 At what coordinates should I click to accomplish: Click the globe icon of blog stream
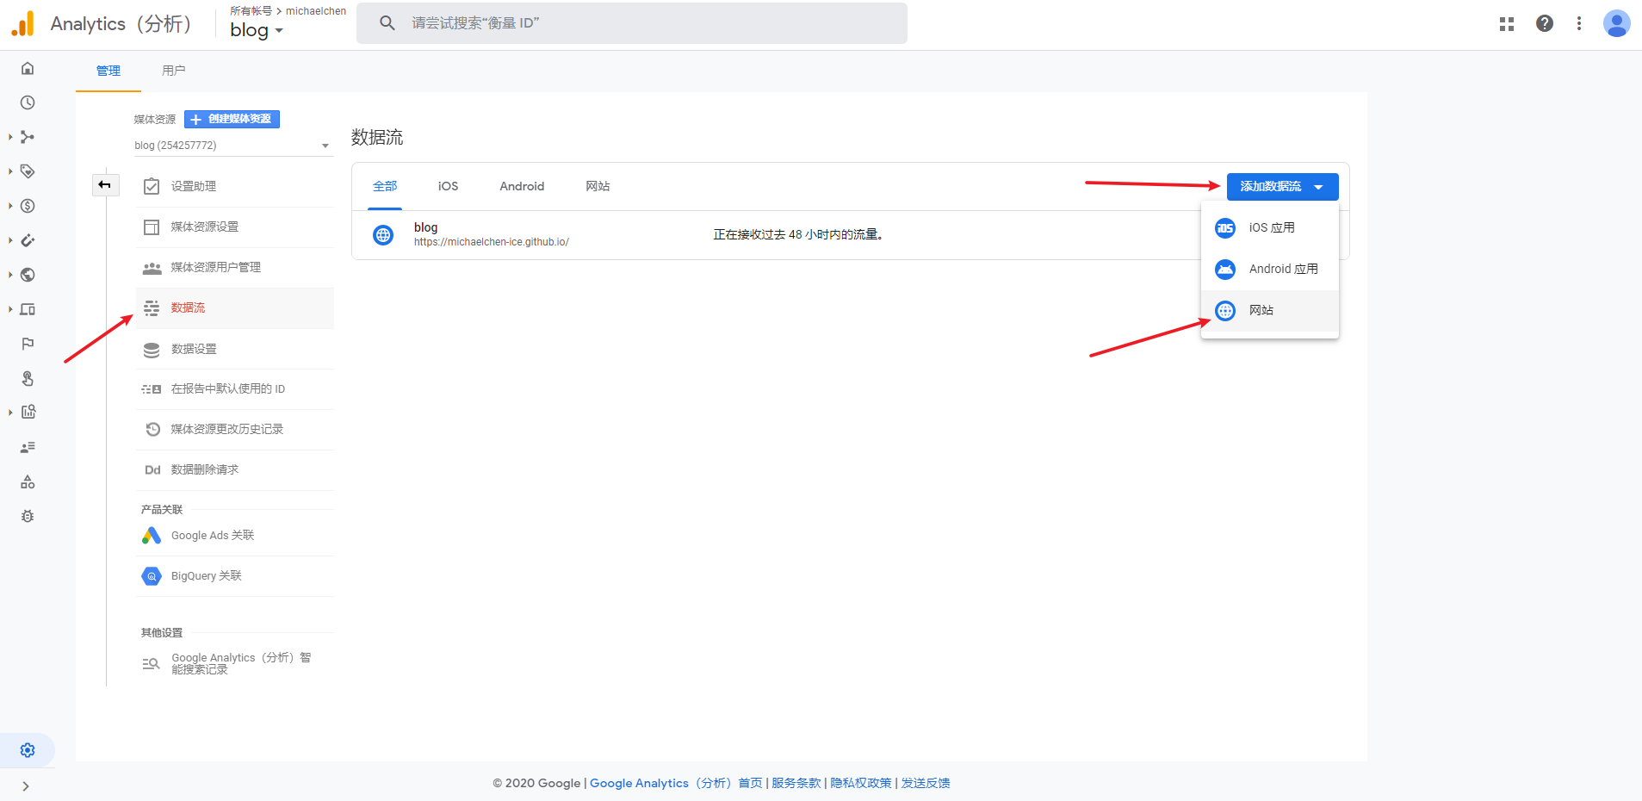click(x=383, y=234)
